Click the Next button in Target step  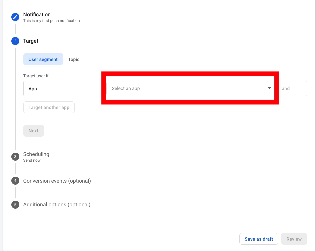[33, 131]
